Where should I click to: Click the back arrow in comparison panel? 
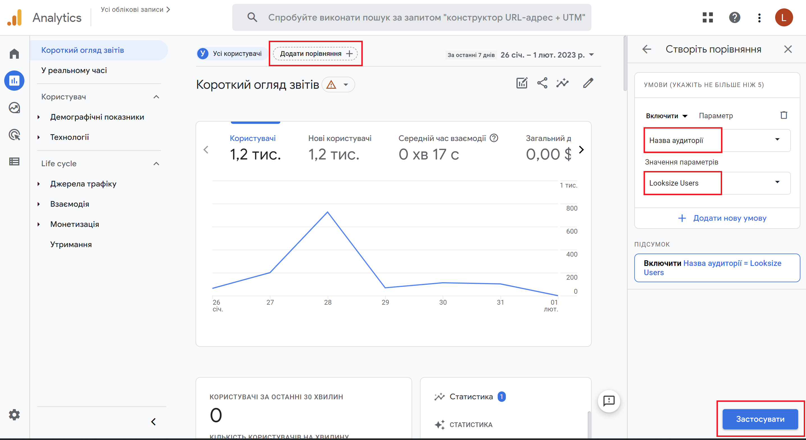point(646,49)
